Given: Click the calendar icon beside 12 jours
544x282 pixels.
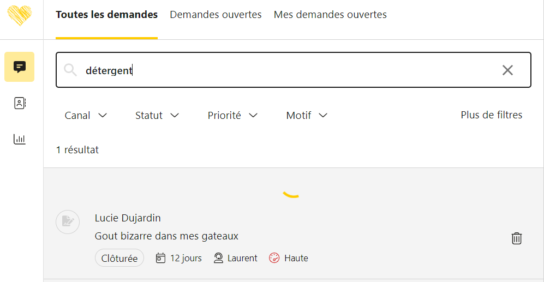Looking at the screenshot, I should point(160,258).
